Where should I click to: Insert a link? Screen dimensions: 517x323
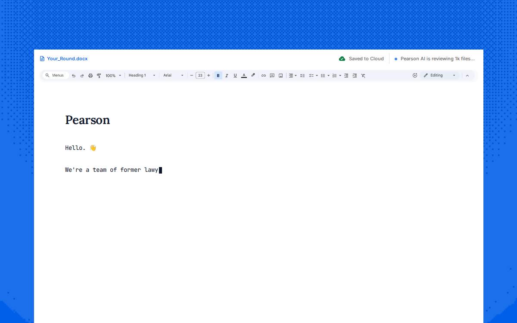[264, 75]
